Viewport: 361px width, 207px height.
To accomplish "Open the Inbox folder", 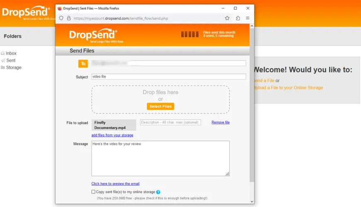I will [x=11, y=53].
